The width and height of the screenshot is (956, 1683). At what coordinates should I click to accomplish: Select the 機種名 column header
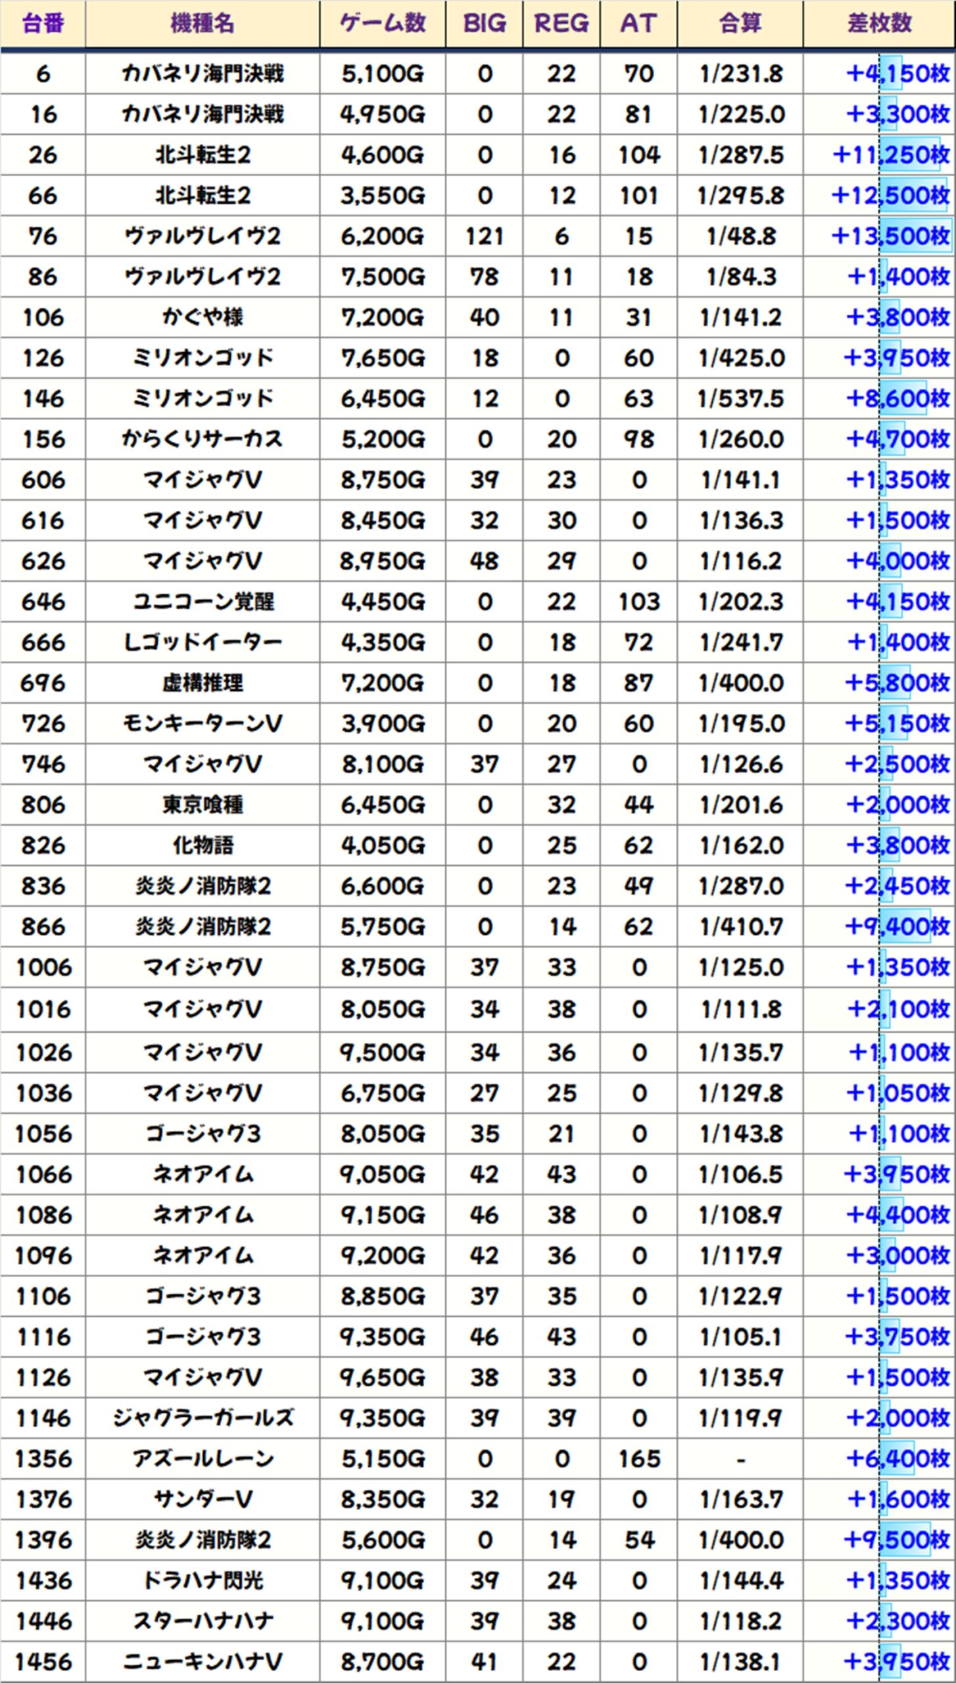[x=202, y=24]
